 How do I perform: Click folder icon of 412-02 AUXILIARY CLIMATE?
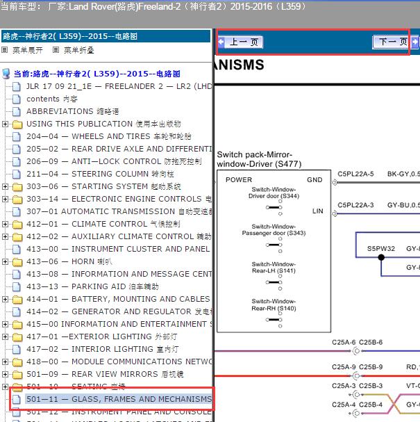[x=17, y=237]
